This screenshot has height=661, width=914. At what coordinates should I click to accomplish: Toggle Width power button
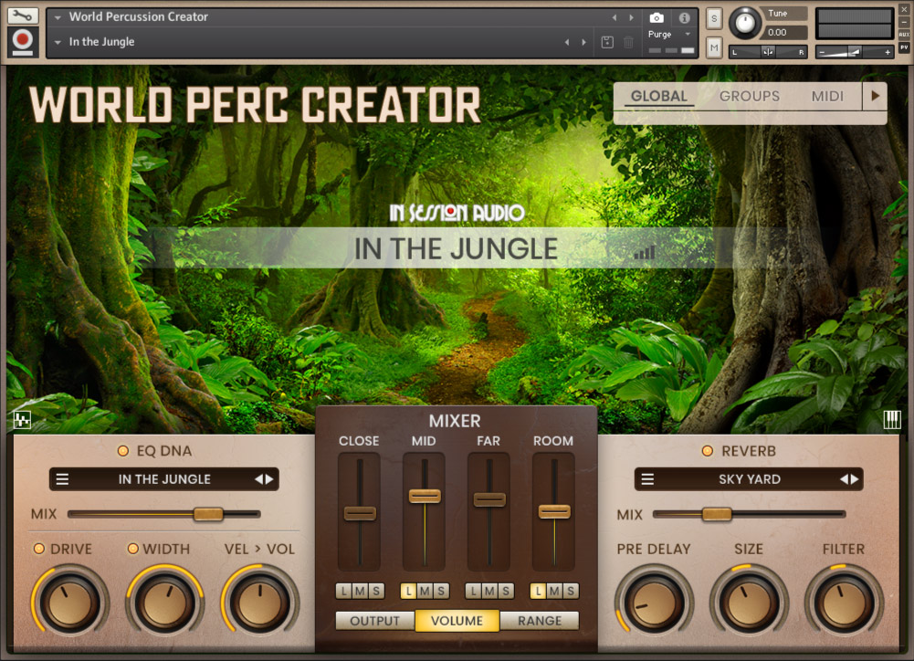[133, 549]
